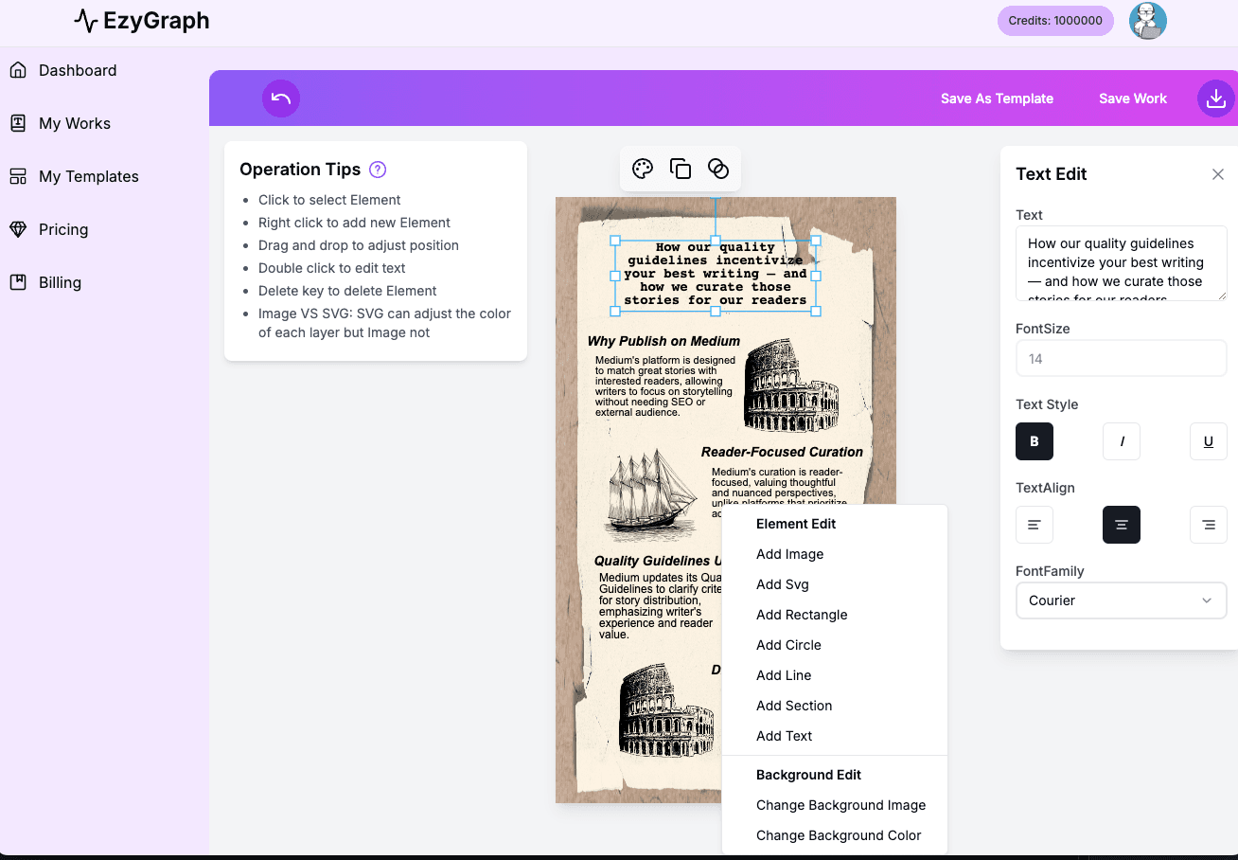Toggle italic text style
The image size is (1238, 860).
coord(1122,441)
